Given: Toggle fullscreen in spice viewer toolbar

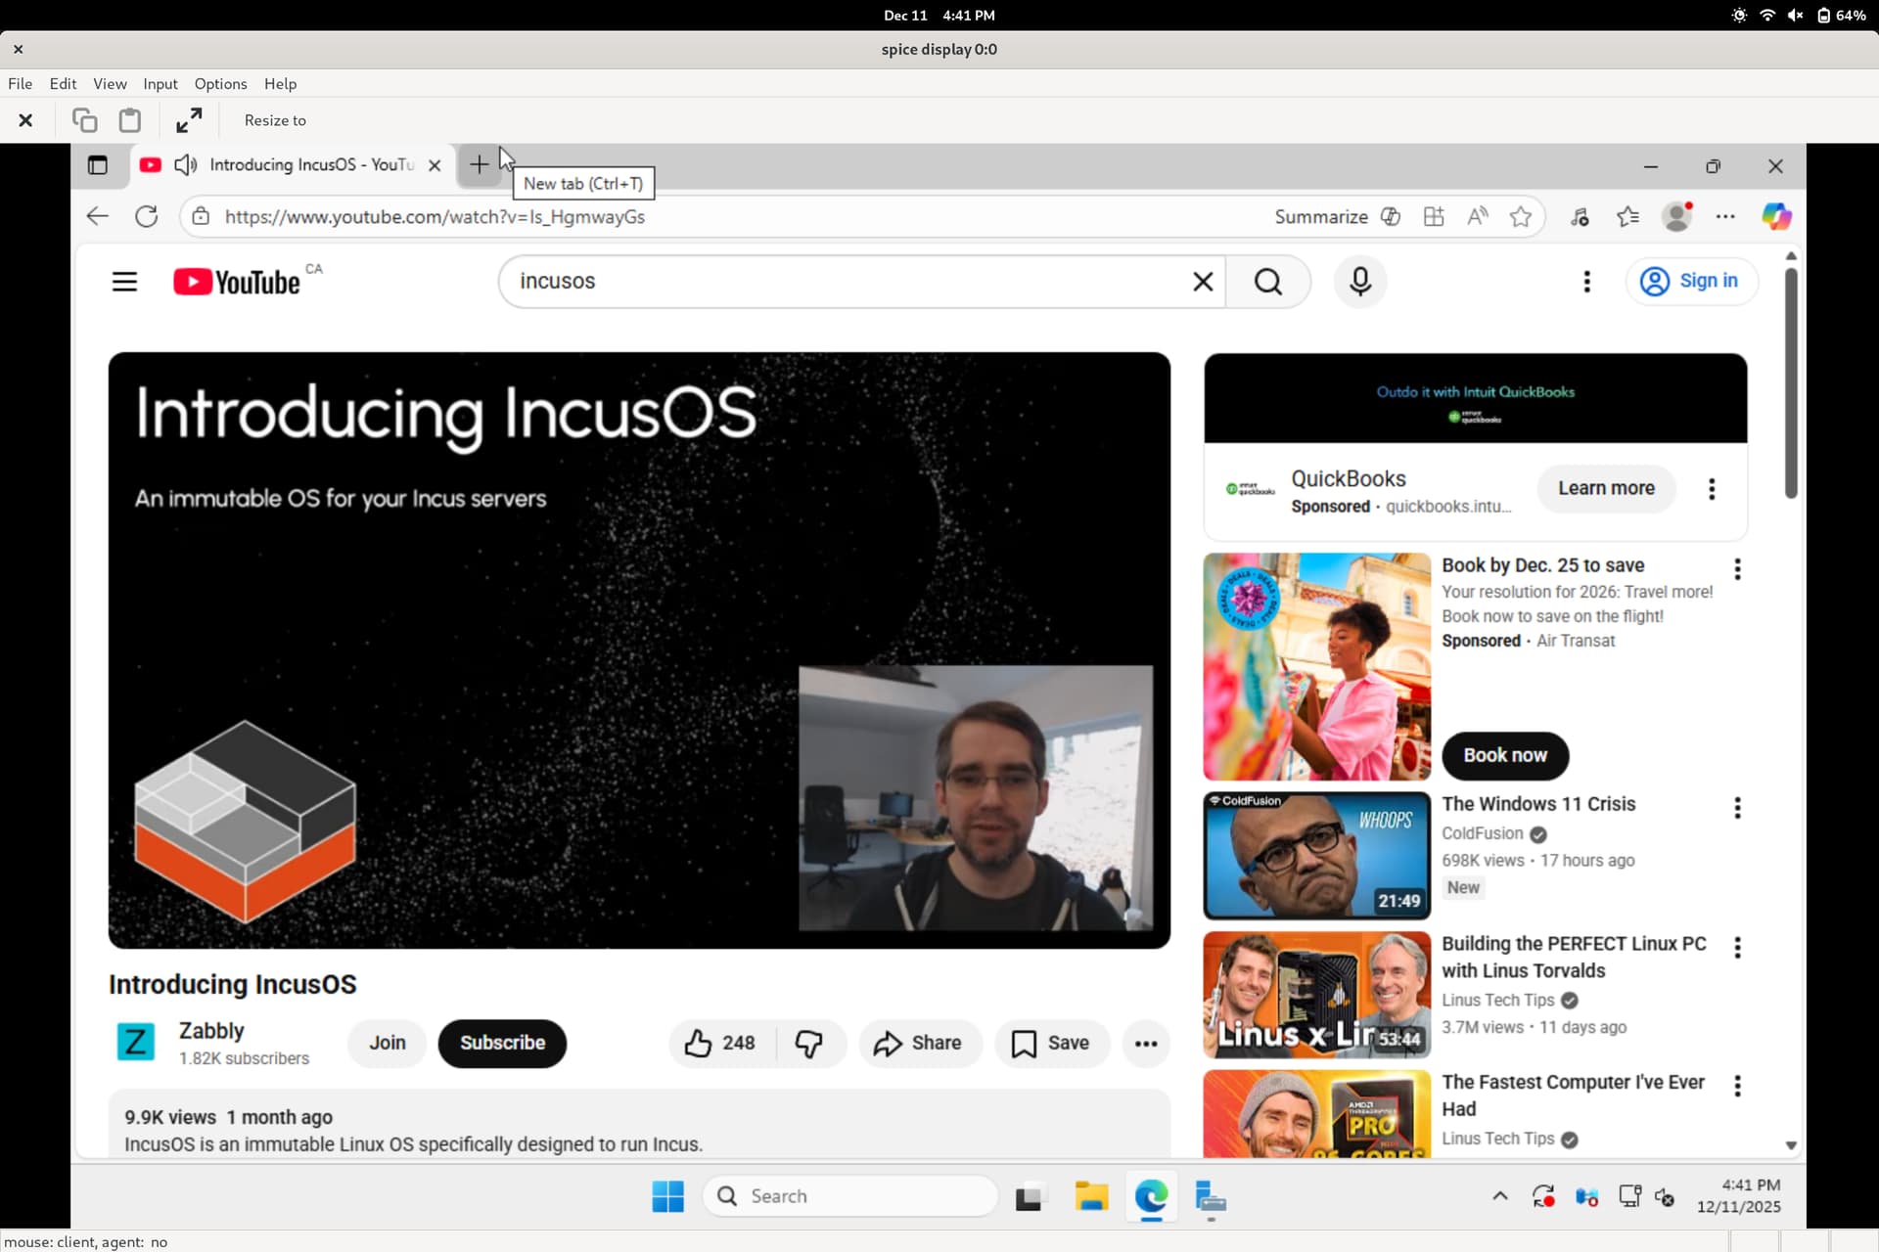Looking at the screenshot, I should (x=189, y=120).
